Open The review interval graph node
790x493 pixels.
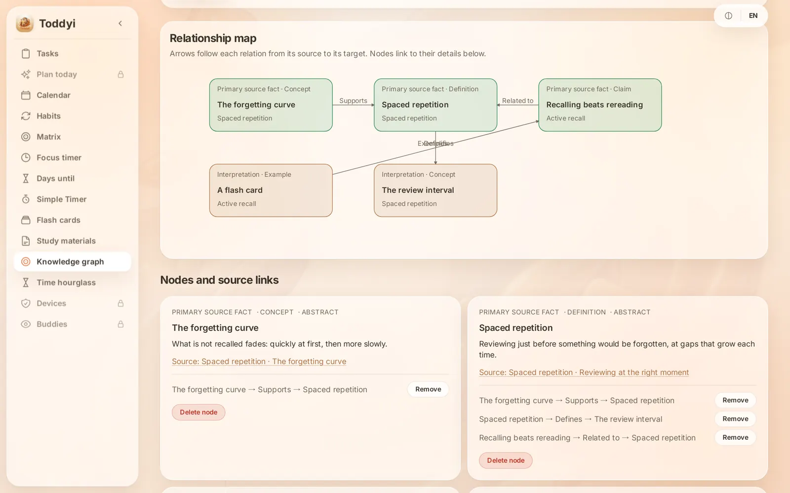click(x=435, y=190)
